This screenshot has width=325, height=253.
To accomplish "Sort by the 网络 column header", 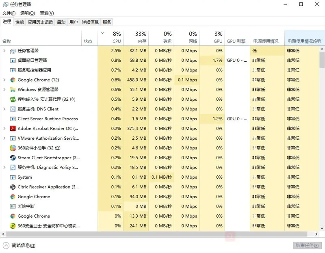I will coord(186,38).
